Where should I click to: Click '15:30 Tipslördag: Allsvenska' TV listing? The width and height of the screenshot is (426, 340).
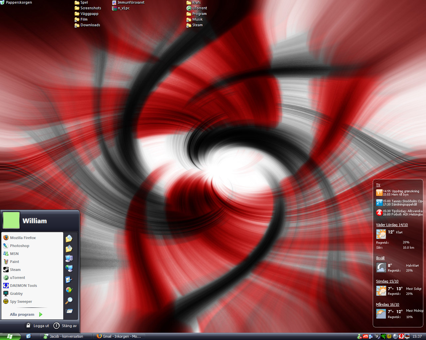(x=403, y=211)
